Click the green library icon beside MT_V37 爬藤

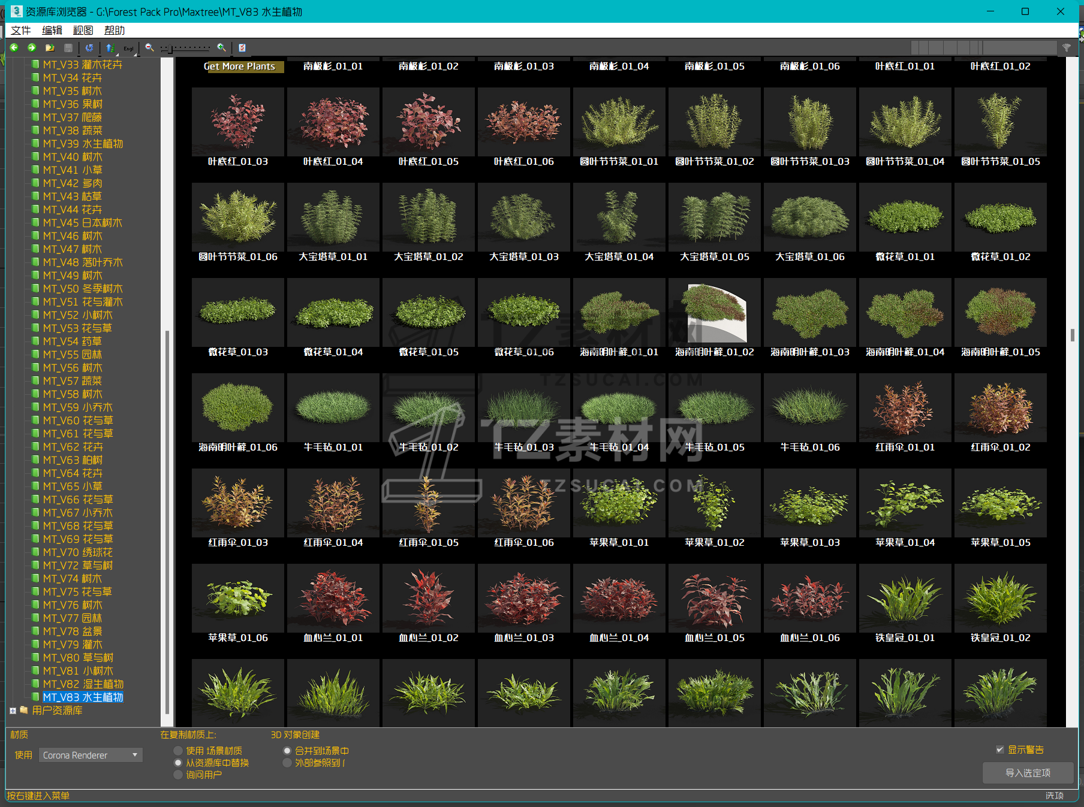(35, 117)
